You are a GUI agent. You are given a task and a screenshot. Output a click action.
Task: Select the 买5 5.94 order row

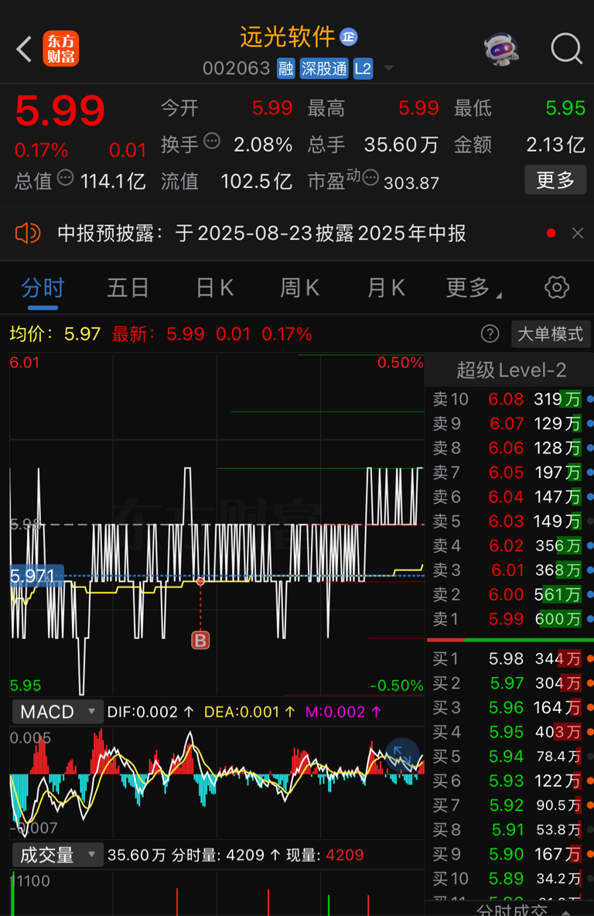[510, 757]
